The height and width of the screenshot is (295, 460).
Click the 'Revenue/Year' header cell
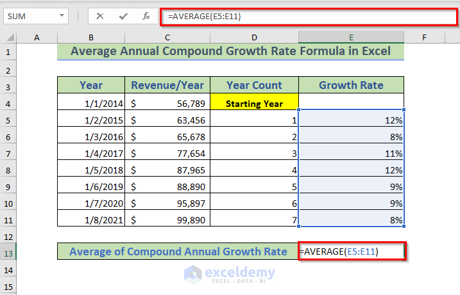167,85
